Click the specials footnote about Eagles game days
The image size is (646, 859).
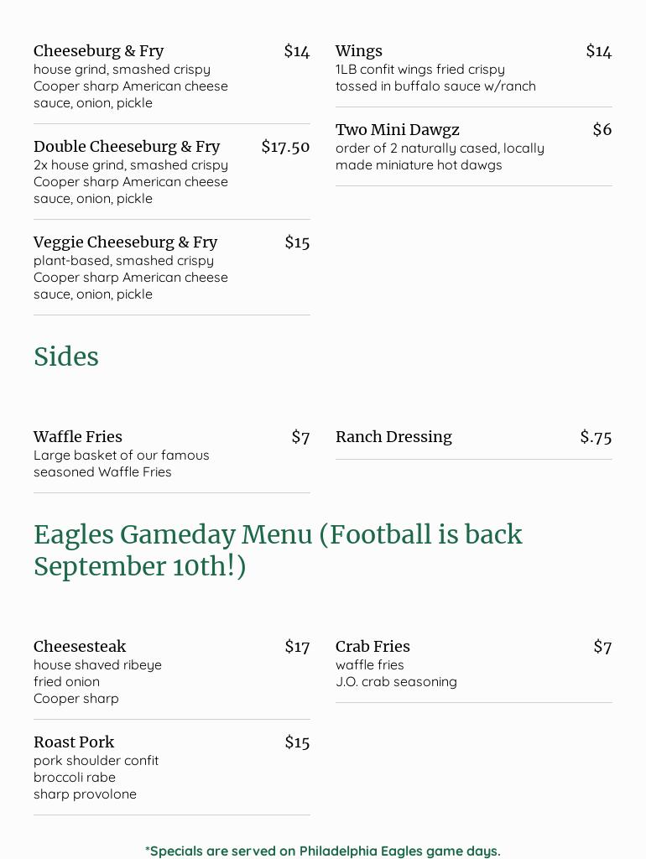(323, 851)
